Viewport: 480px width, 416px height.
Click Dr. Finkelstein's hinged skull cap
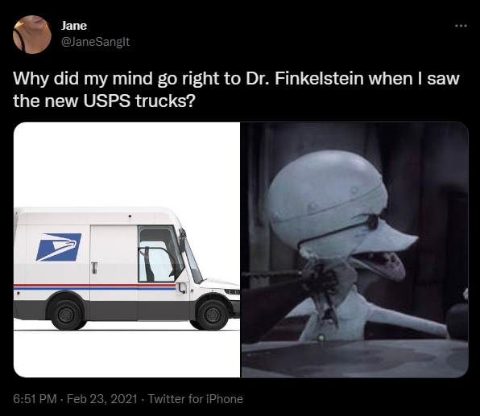coord(326,185)
